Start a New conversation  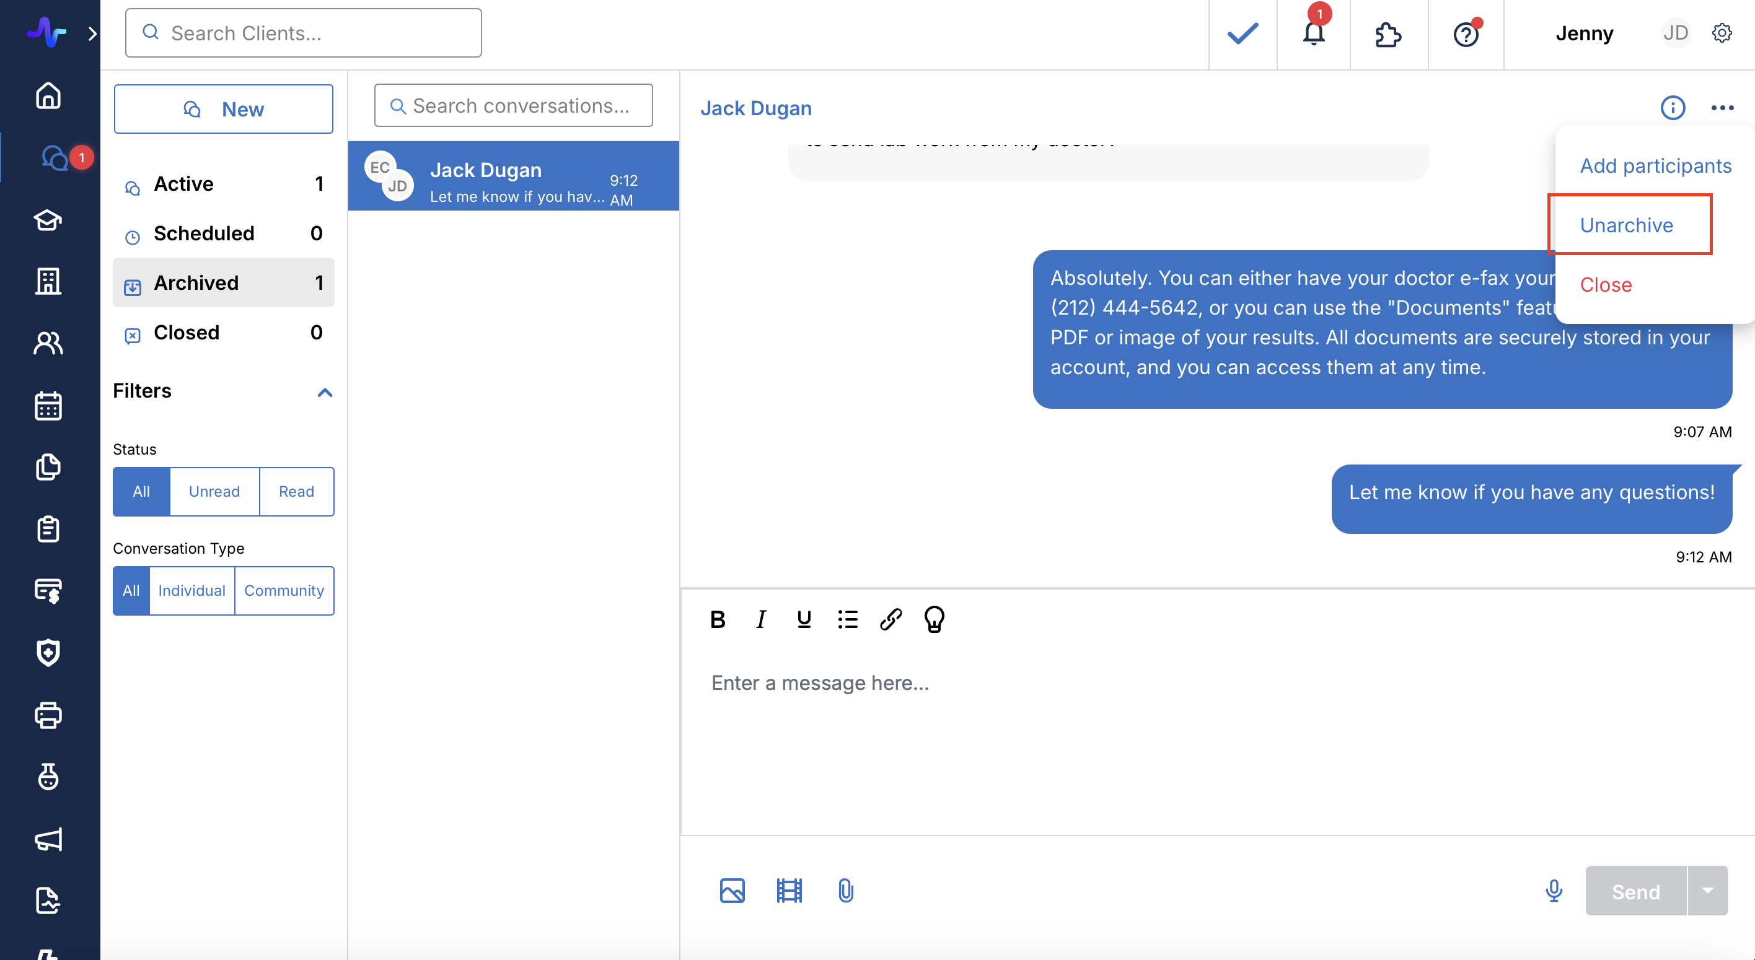point(224,109)
